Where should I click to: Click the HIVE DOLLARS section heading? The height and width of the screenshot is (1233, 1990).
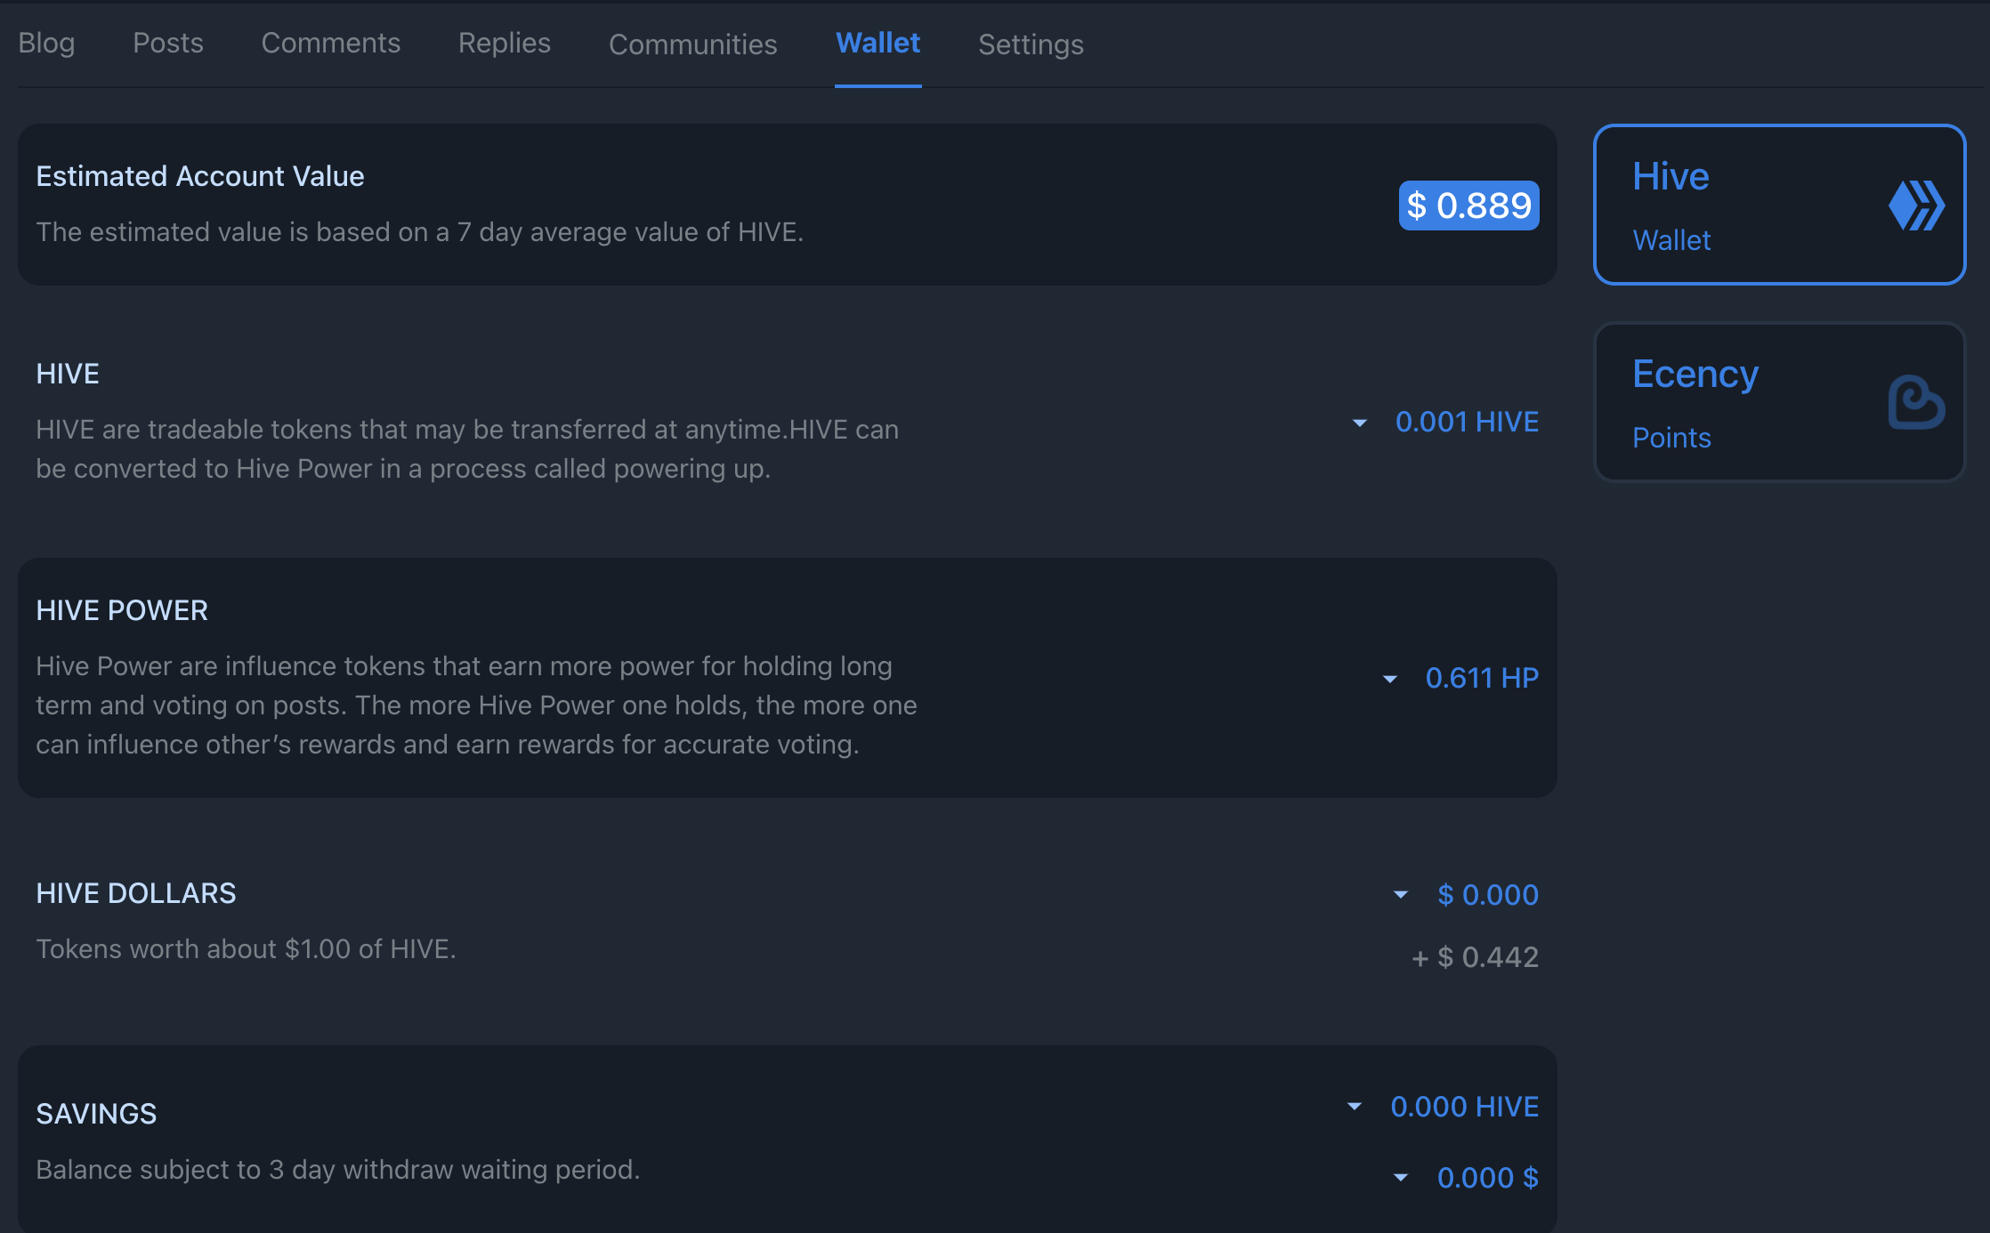[136, 893]
